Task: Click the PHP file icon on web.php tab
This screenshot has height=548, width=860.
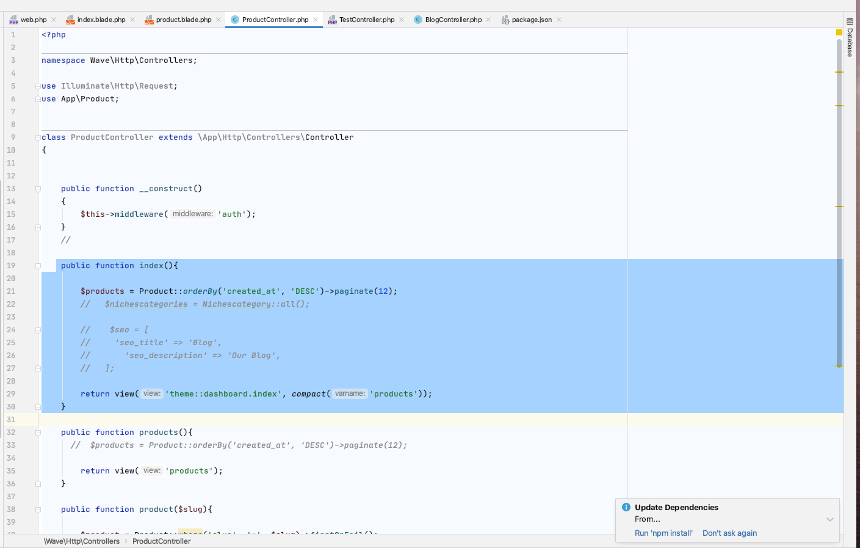Action: point(13,20)
